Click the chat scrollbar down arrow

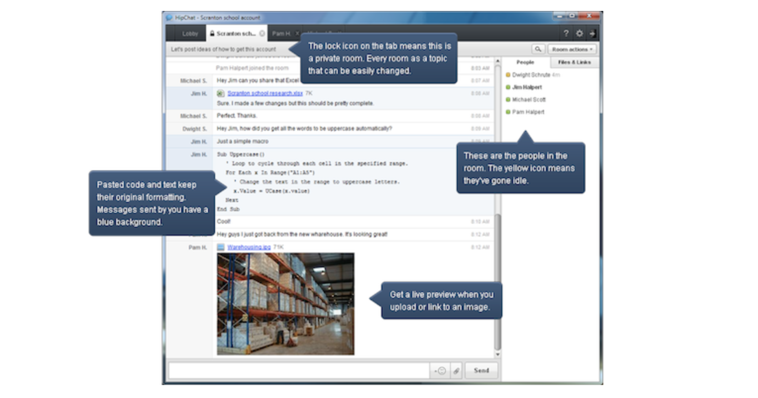(x=497, y=355)
